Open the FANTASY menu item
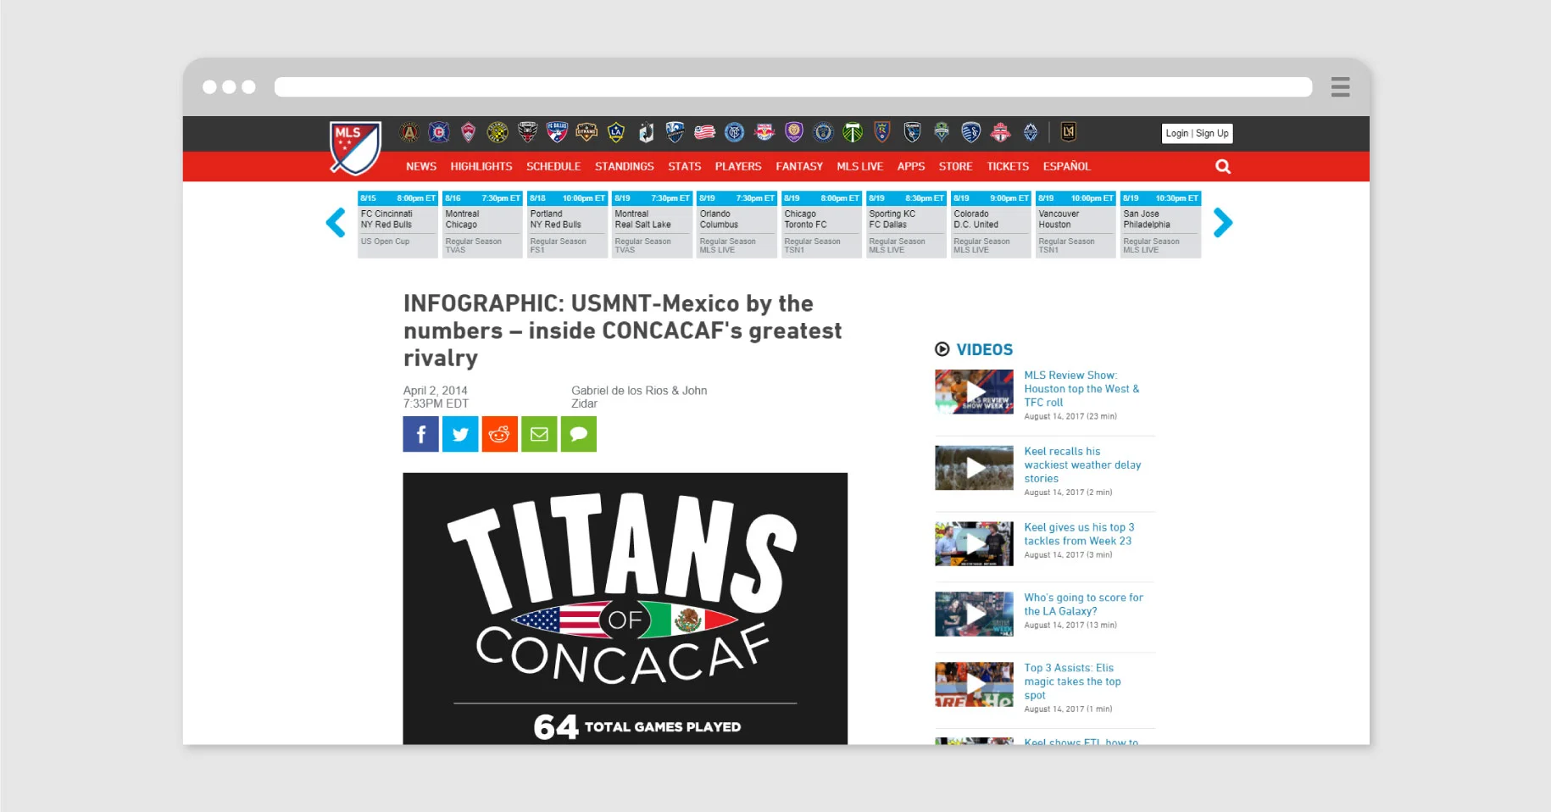 (x=799, y=167)
